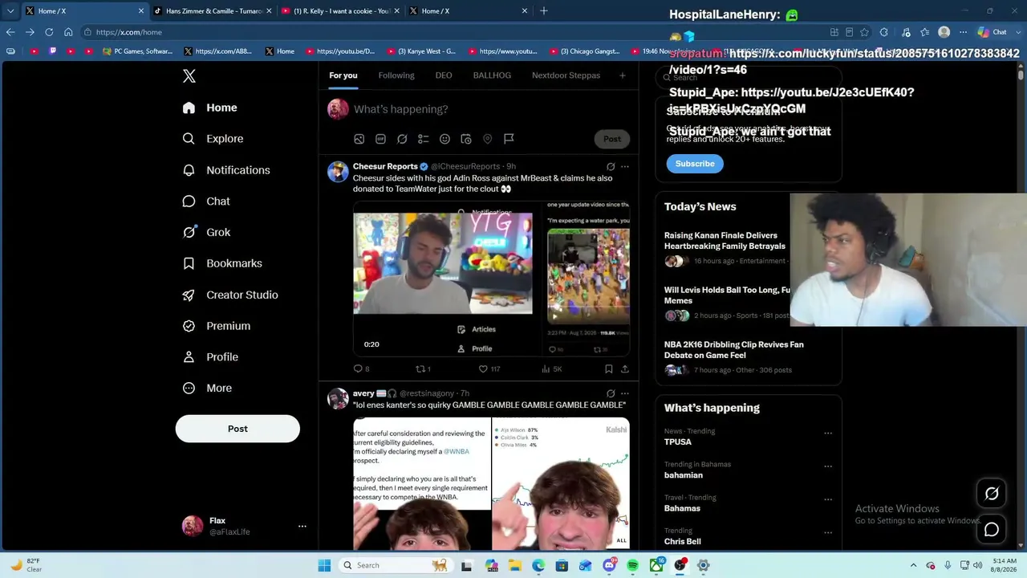Open floating Grok button at bottom right

tap(992, 494)
